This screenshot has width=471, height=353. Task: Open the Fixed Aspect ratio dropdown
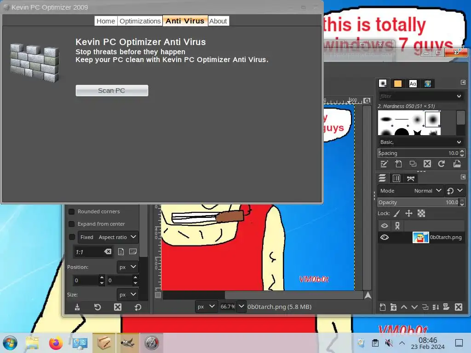coord(108,237)
